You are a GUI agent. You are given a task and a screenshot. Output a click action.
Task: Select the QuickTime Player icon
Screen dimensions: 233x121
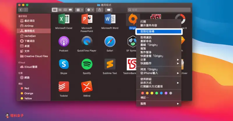pos(87,41)
